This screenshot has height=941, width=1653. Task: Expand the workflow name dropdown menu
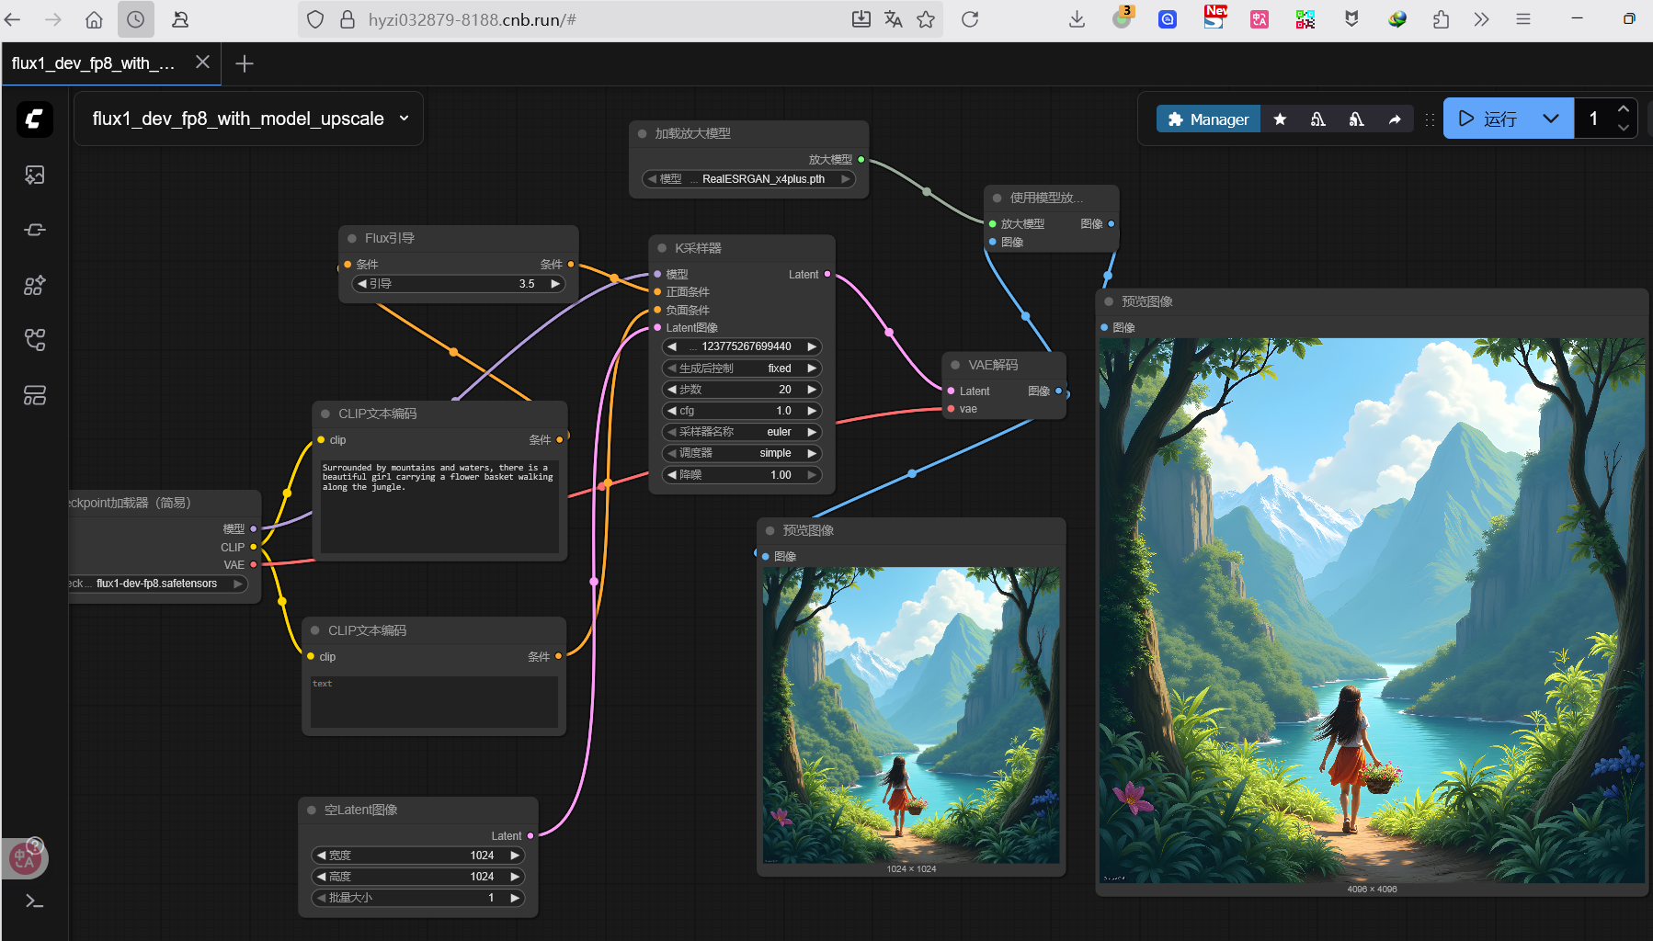click(x=404, y=119)
